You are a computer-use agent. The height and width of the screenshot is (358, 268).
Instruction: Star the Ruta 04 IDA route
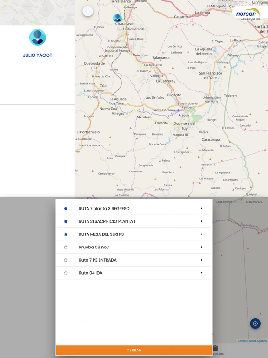(x=66, y=273)
